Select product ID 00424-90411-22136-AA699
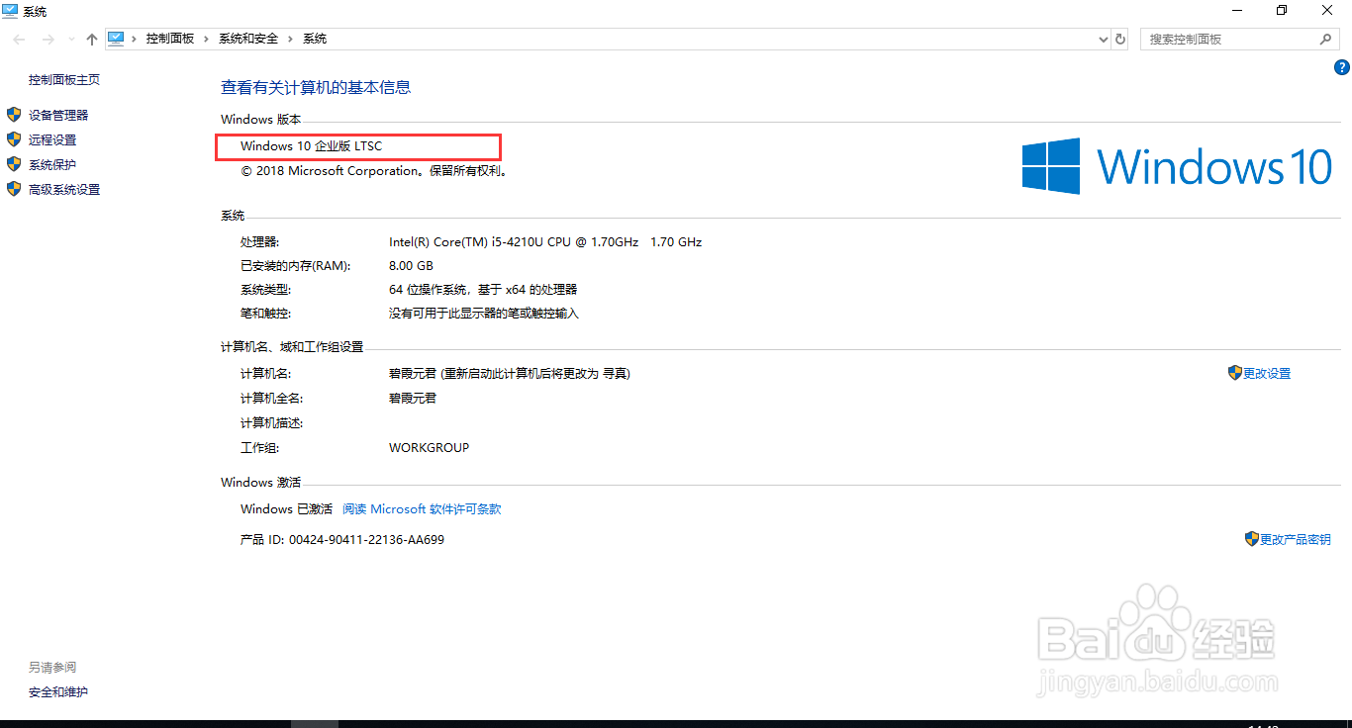 point(366,540)
